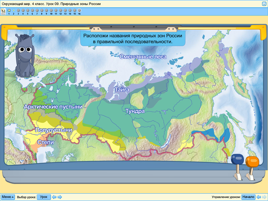
Task: Jump to slide 8 circle
Action: 42,10
